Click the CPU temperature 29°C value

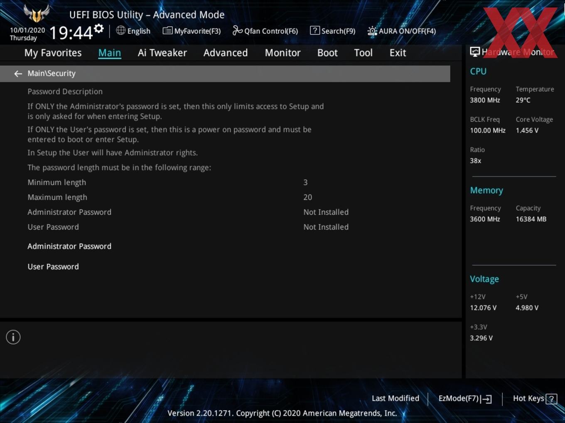tap(523, 100)
